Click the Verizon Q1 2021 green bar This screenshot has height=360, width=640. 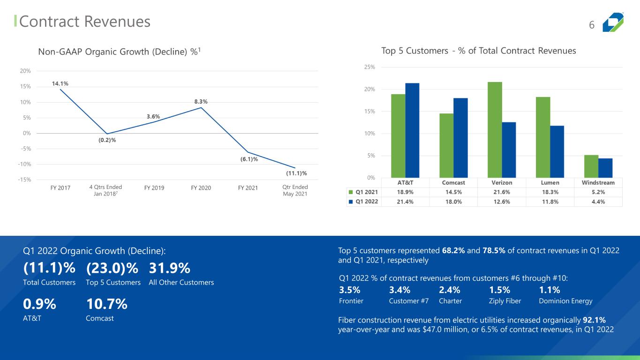pos(495,130)
